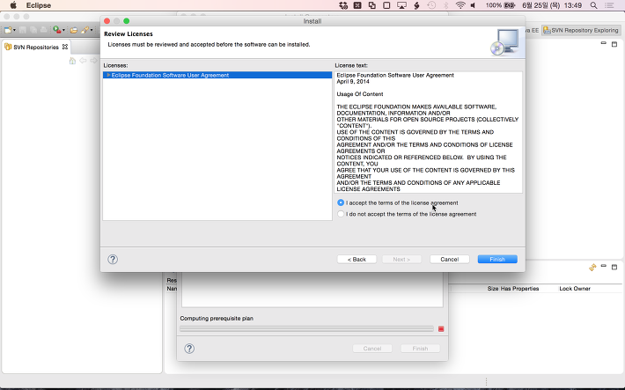625x390 pixels.
Task: Click the Search flashlight toolbar icon
Action: (x=85, y=30)
